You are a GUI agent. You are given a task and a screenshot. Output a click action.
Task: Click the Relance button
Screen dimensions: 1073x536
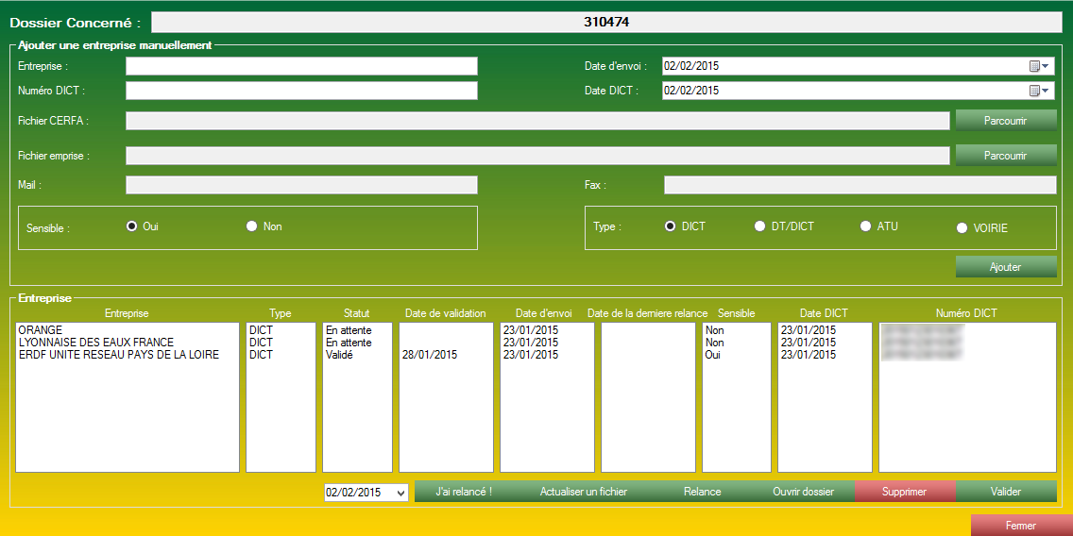point(702,492)
